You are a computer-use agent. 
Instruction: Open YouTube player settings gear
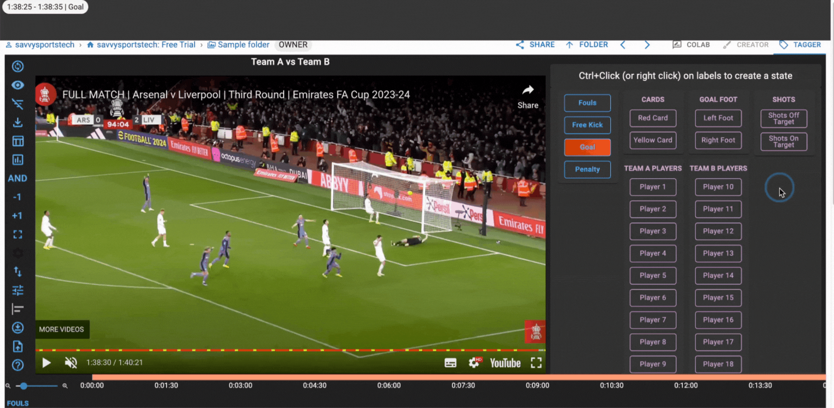(475, 362)
